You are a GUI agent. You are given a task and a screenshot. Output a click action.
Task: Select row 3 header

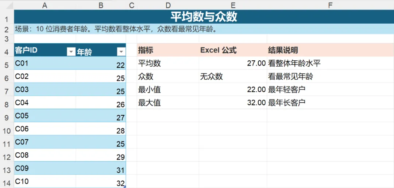(7, 39)
